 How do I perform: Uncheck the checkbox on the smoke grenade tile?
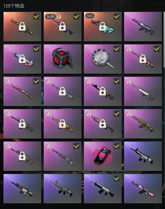tap(117, 146)
